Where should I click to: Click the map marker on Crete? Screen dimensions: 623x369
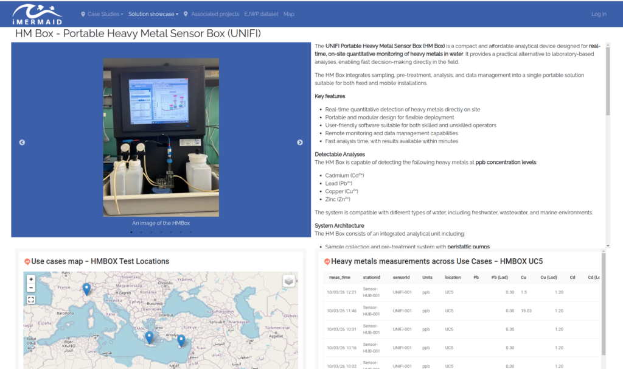[149, 337]
